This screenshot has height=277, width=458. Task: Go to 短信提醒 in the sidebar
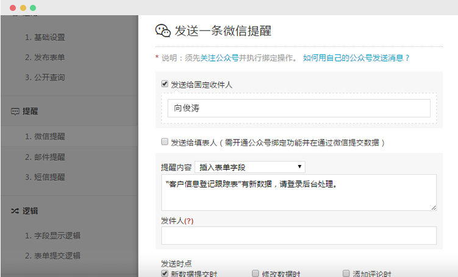click(x=45, y=177)
